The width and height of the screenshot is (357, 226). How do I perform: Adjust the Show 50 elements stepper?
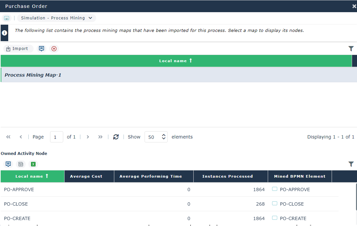click(x=164, y=137)
